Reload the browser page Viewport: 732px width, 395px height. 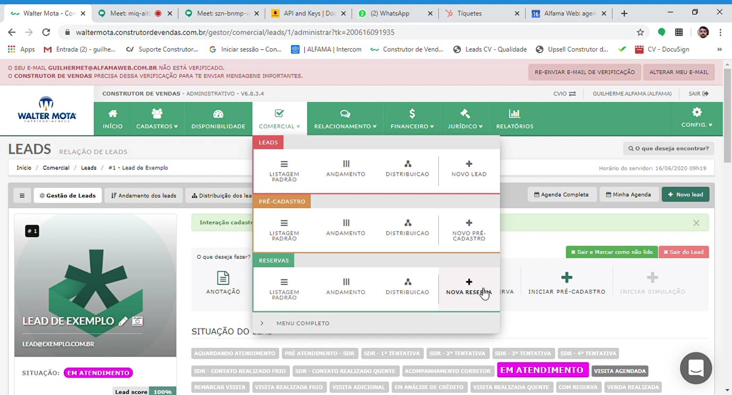(x=46, y=32)
